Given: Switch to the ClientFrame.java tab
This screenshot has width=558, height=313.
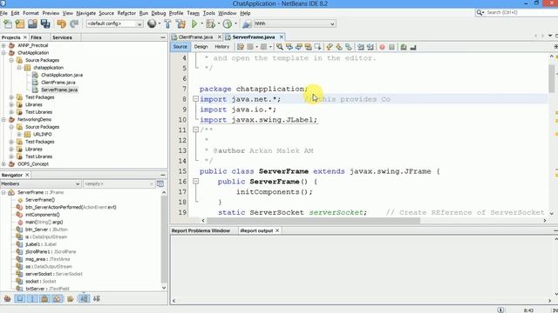Looking at the screenshot, I should [195, 37].
